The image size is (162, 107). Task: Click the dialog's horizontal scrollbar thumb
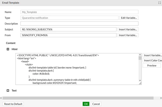(78, 98)
